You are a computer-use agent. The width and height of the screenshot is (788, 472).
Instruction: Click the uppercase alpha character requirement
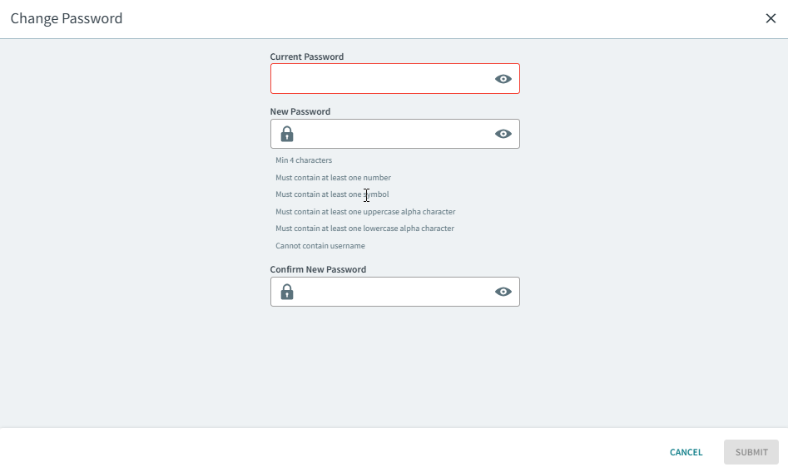pos(365,212)
